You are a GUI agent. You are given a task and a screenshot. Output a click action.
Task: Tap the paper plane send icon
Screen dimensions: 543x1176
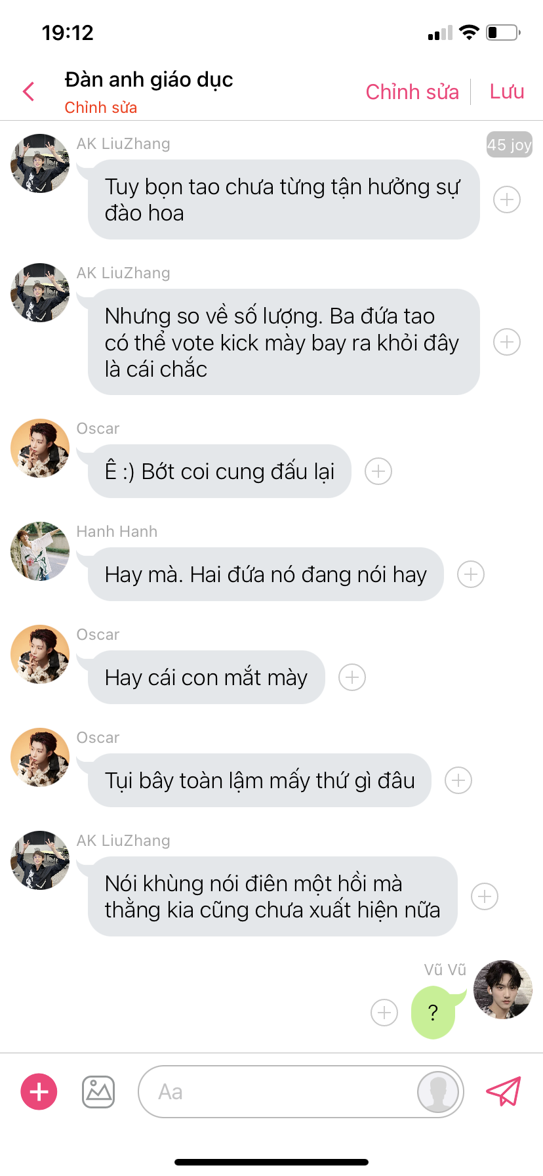503,1091
